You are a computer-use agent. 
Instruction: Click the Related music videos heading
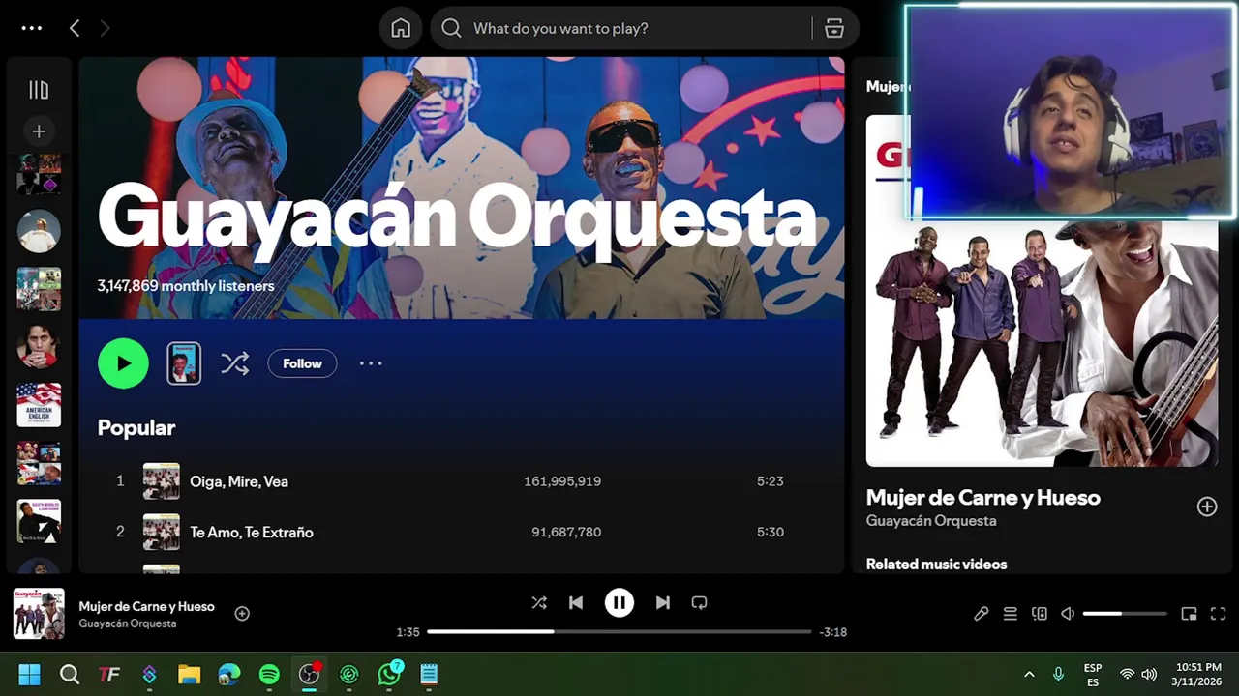point(936,565)
